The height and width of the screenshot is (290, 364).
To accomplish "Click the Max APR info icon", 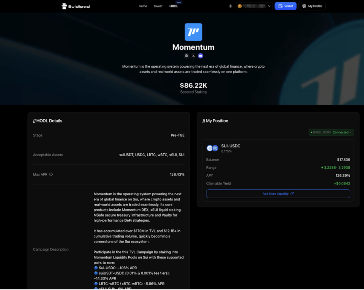I will point(51,175).
